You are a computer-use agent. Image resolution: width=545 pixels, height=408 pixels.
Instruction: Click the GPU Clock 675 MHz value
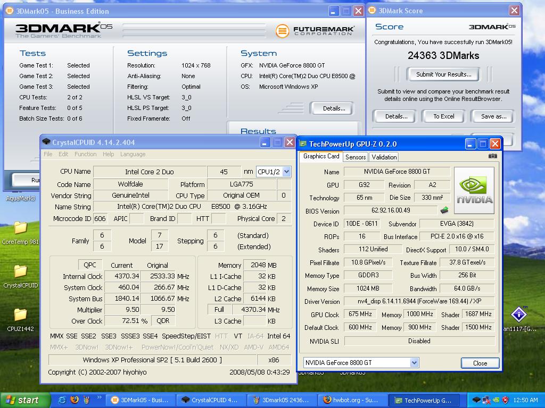point(360,314)
